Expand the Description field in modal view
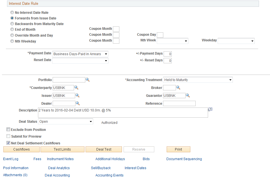This screenshot has height=179, width=270. click(210, 109)
